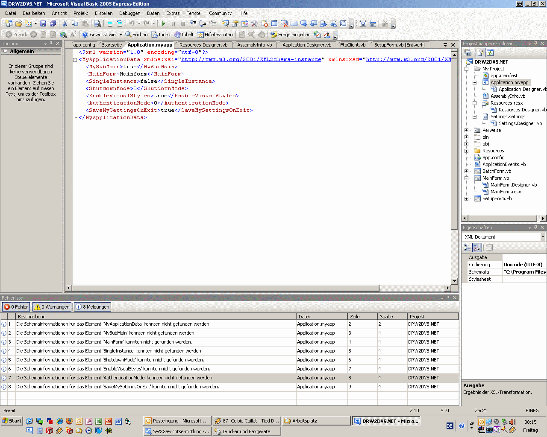Expand the bin folder node
The width and height of the screenshot is (547, 437).
pos(467,137)
